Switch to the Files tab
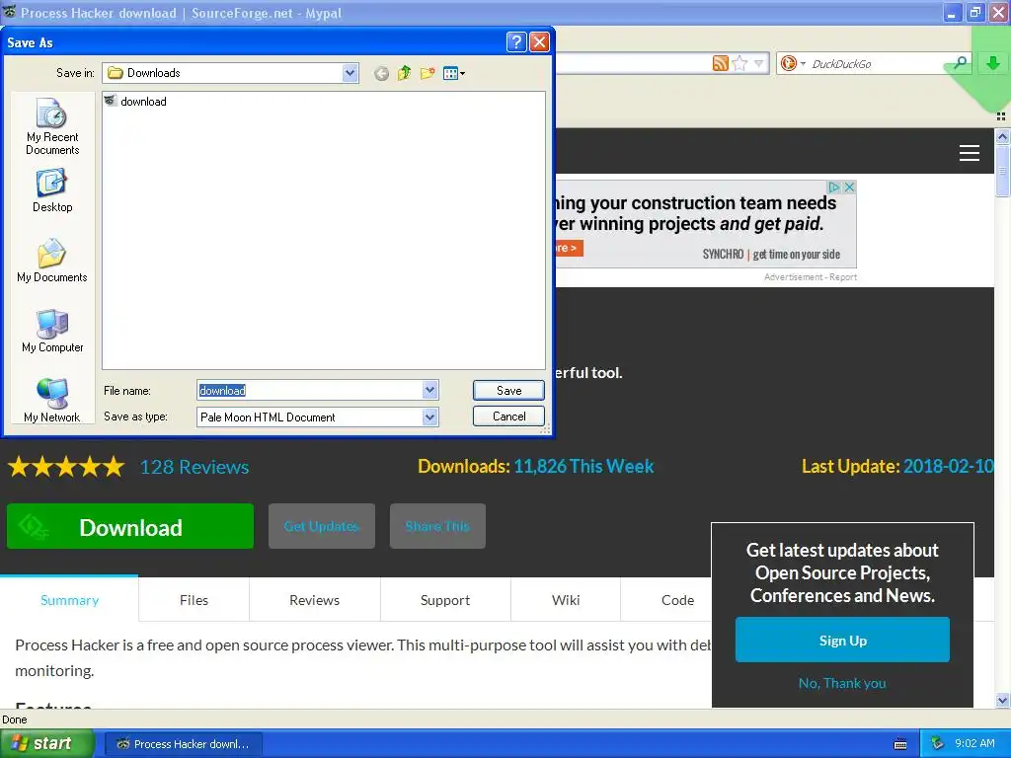This screenshot has height=758, width=1011. pyautogui.click(x=194, y=600)
